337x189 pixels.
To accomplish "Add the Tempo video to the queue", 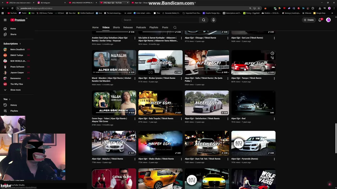I will (272, 58).
